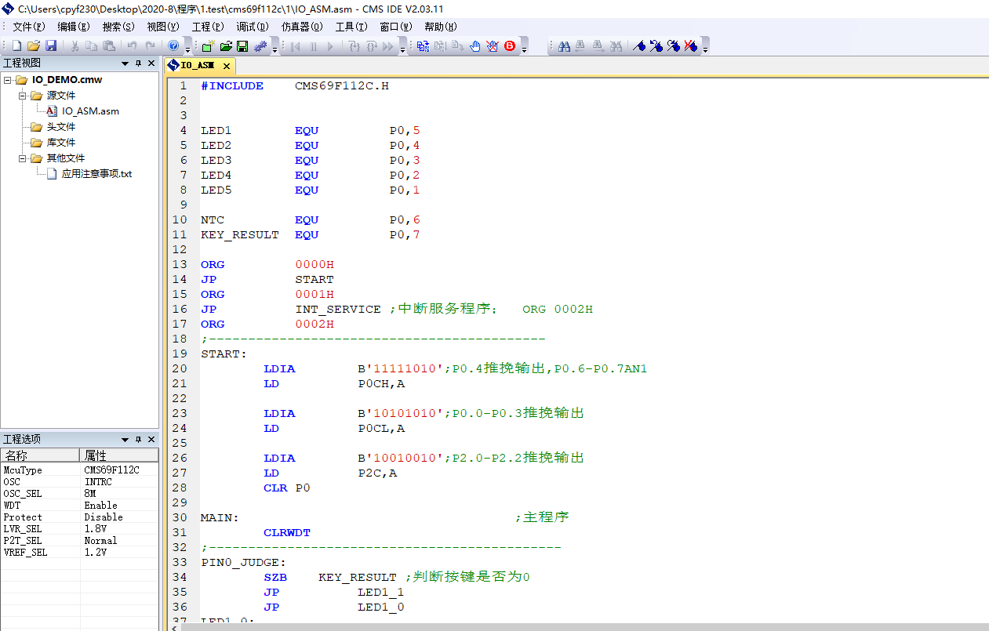The width and height of the screenshot is (989, 631).
Task: Click the debug reset-to-start icon
Action: point(296,46)
